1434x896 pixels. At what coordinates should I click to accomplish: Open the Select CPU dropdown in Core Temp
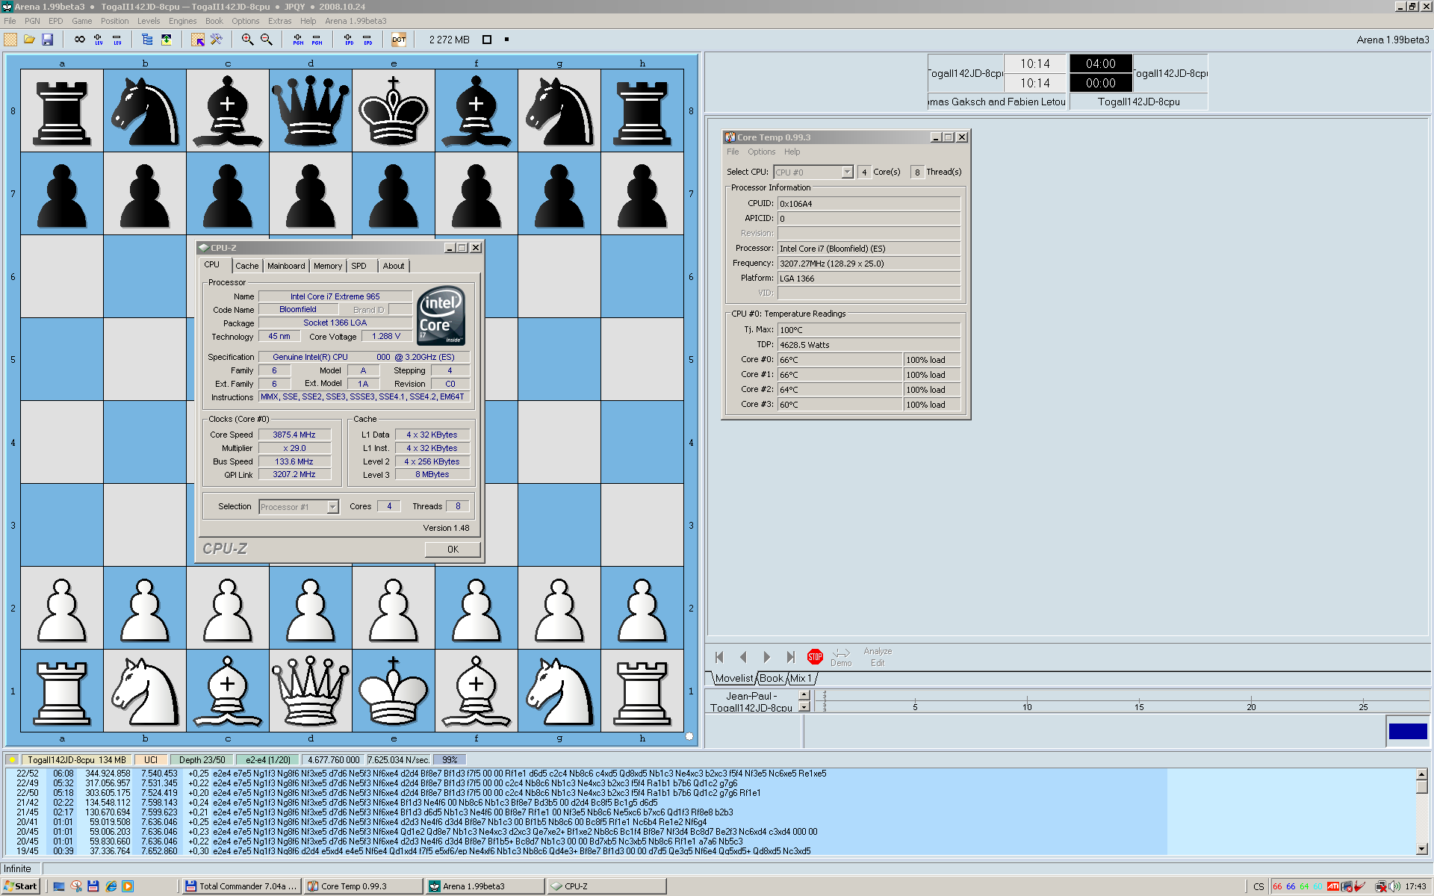(x=813, y=172)
